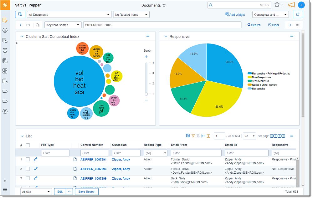Open the Cluster widget hamburger menu
The image size is (313, 199).
148,36
